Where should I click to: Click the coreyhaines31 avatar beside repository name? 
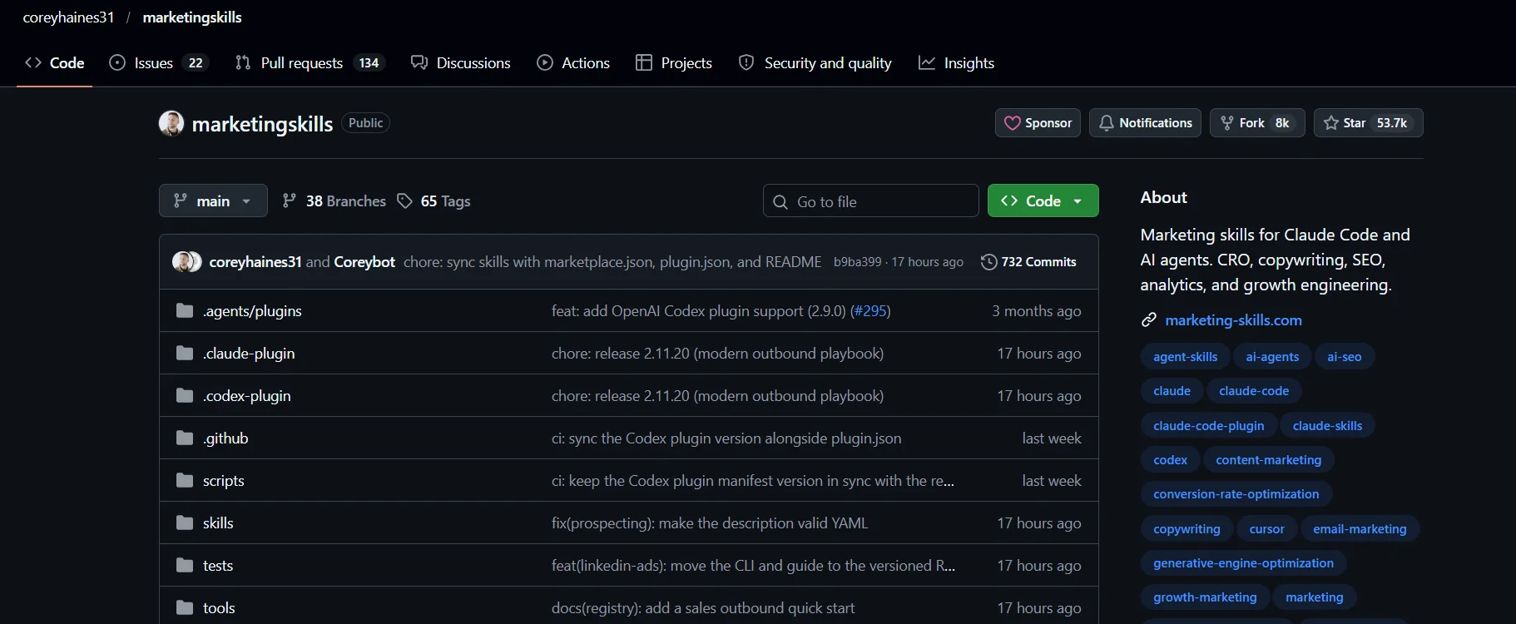(x=171, y=124)
